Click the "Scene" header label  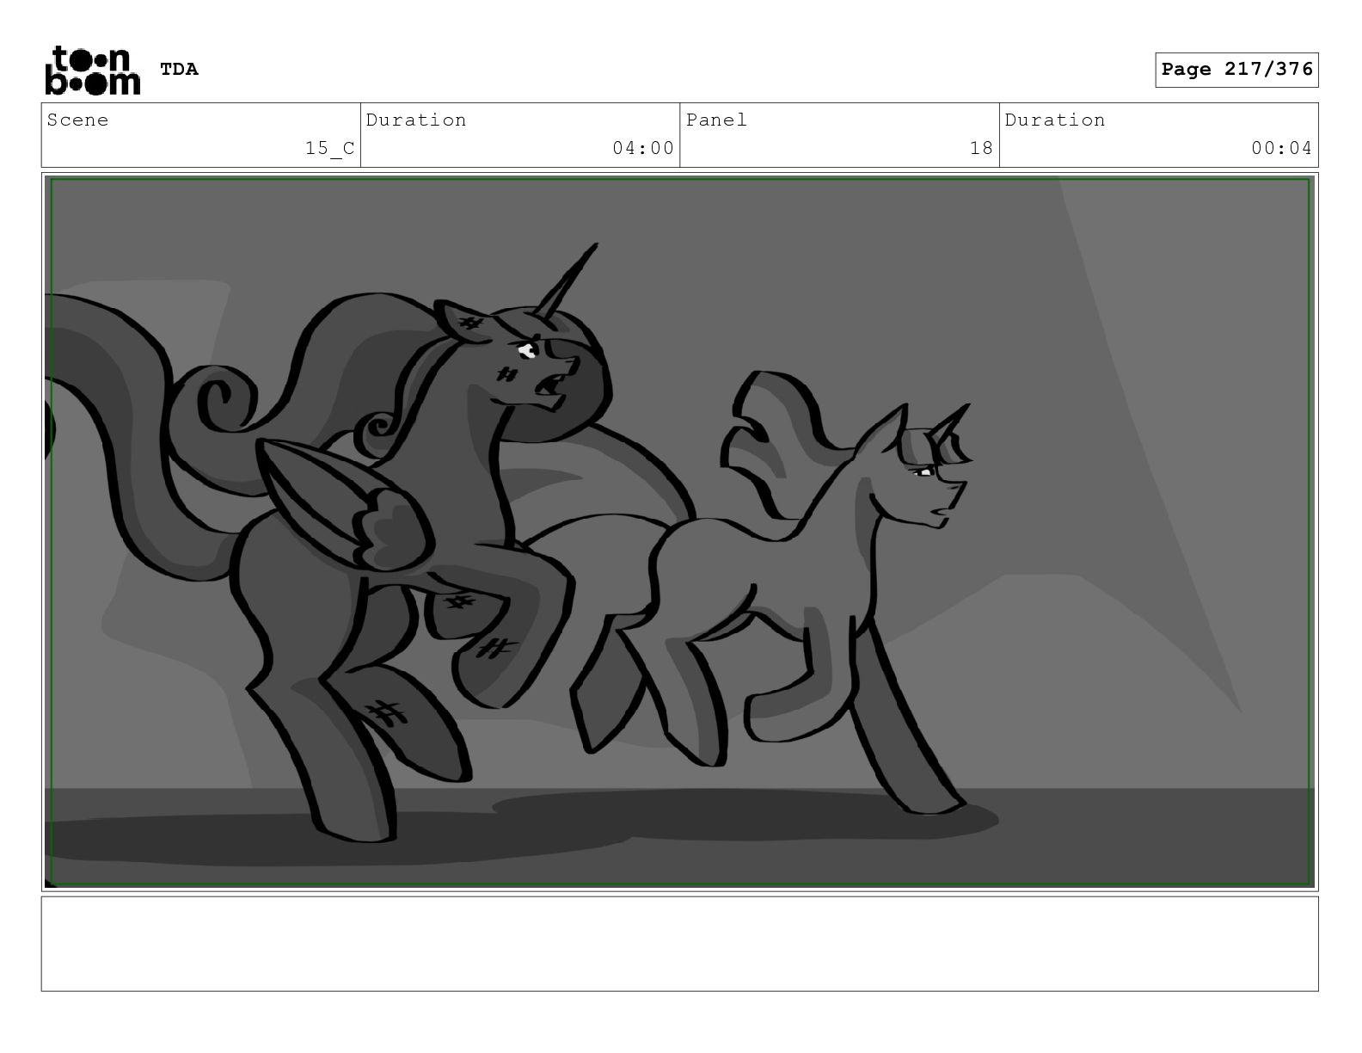(78, 120)
